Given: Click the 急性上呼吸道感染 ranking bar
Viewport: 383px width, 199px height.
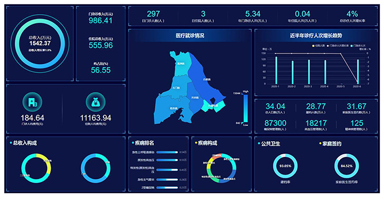Looking at the screenshot, I should click(x=167, y=152).
